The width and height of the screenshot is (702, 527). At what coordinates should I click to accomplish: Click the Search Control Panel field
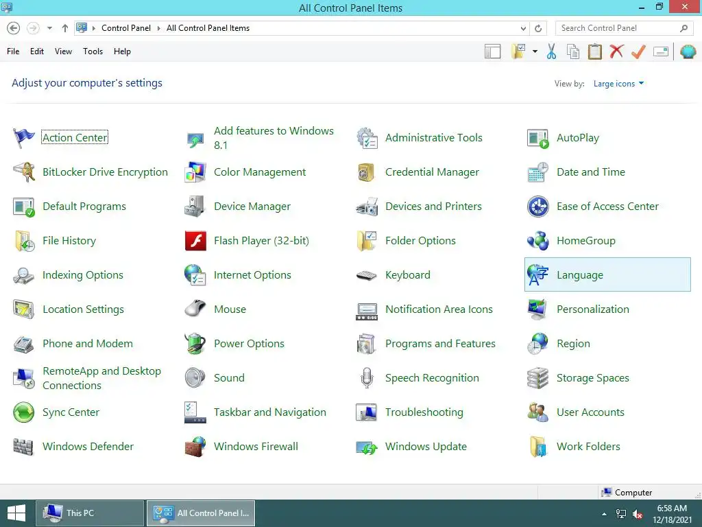coord(624,28)
